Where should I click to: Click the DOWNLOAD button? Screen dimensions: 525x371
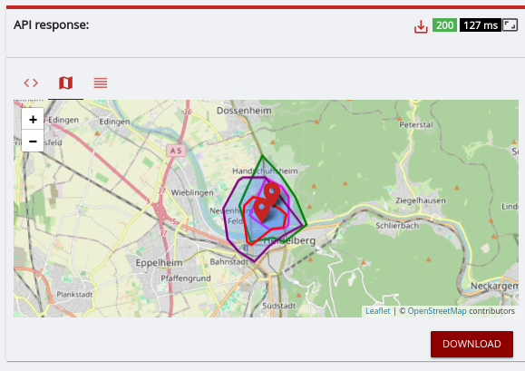tap(472, 344)
